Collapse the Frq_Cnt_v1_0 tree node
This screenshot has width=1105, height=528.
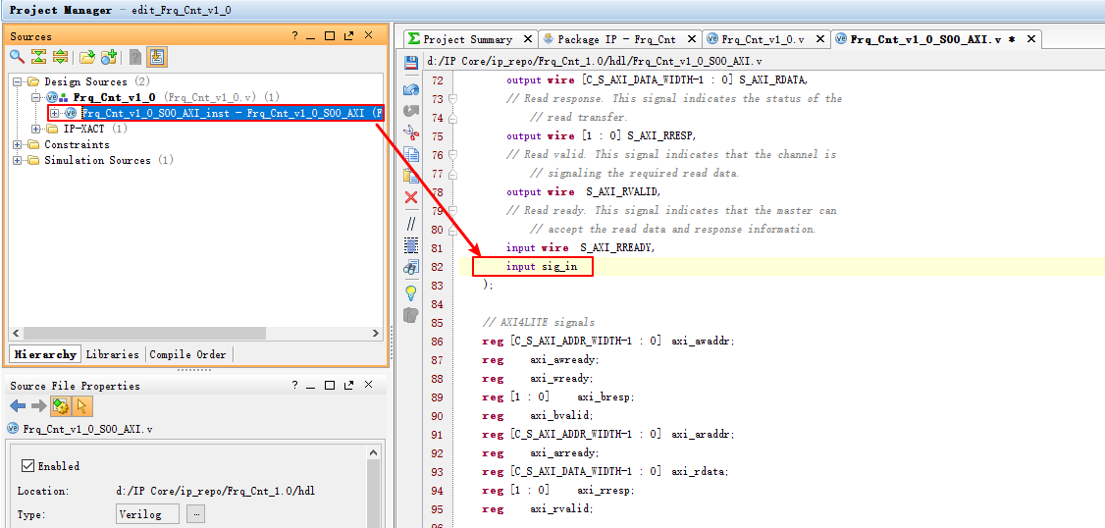[x=36, y=97]
